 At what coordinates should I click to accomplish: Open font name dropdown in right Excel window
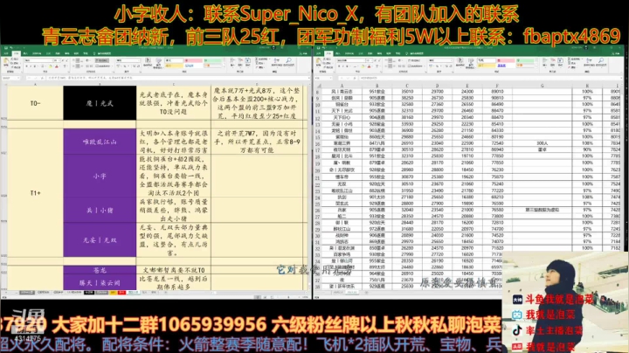click(366, 60)
